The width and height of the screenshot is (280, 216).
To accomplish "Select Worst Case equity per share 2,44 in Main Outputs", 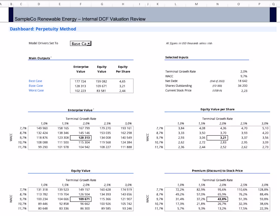I will [x=122, y=91].
